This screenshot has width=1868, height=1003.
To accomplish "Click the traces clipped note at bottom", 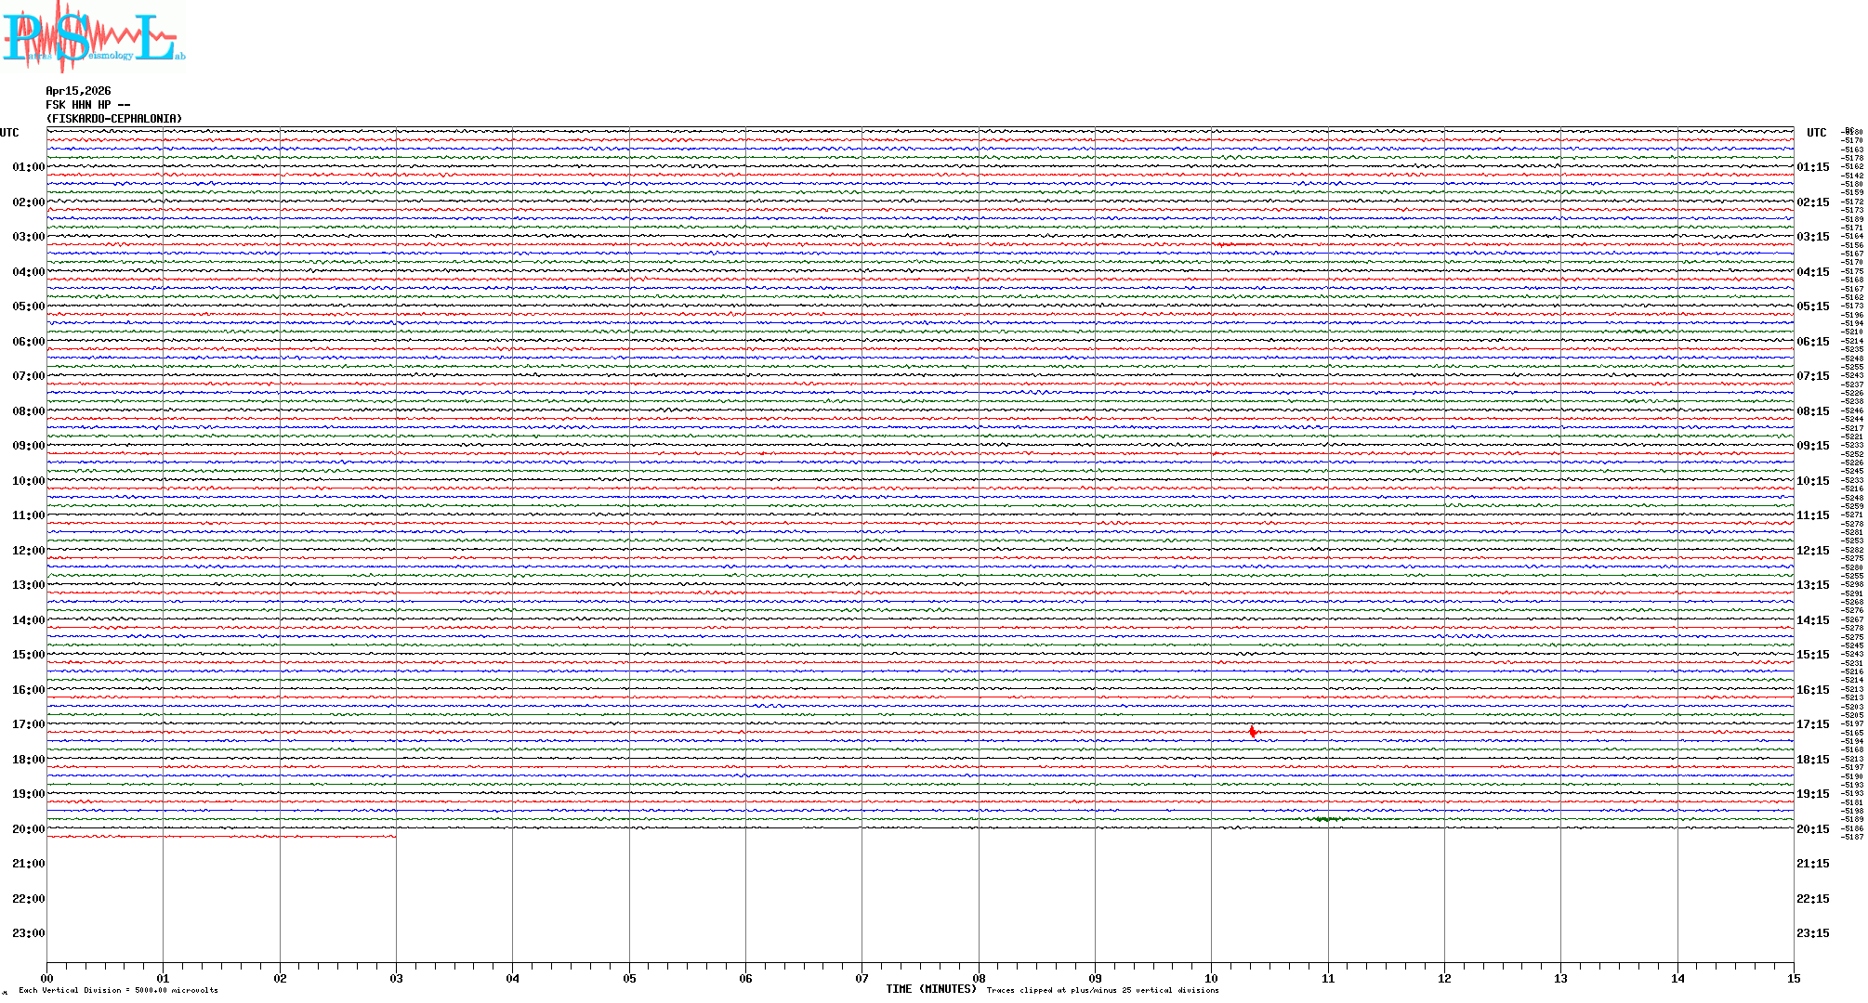I will tap(1102, 990).
